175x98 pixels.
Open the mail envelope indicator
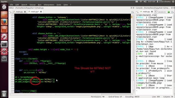tap(137, 2)
